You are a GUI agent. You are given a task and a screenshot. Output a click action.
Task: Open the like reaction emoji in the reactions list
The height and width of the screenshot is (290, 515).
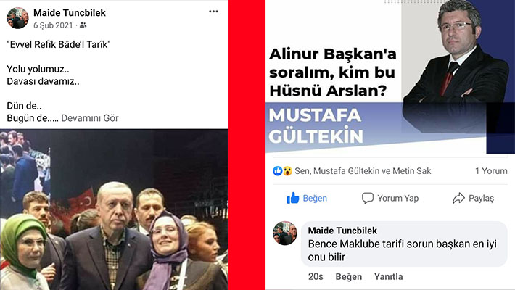pyautogui.click(x=278, y=171)
